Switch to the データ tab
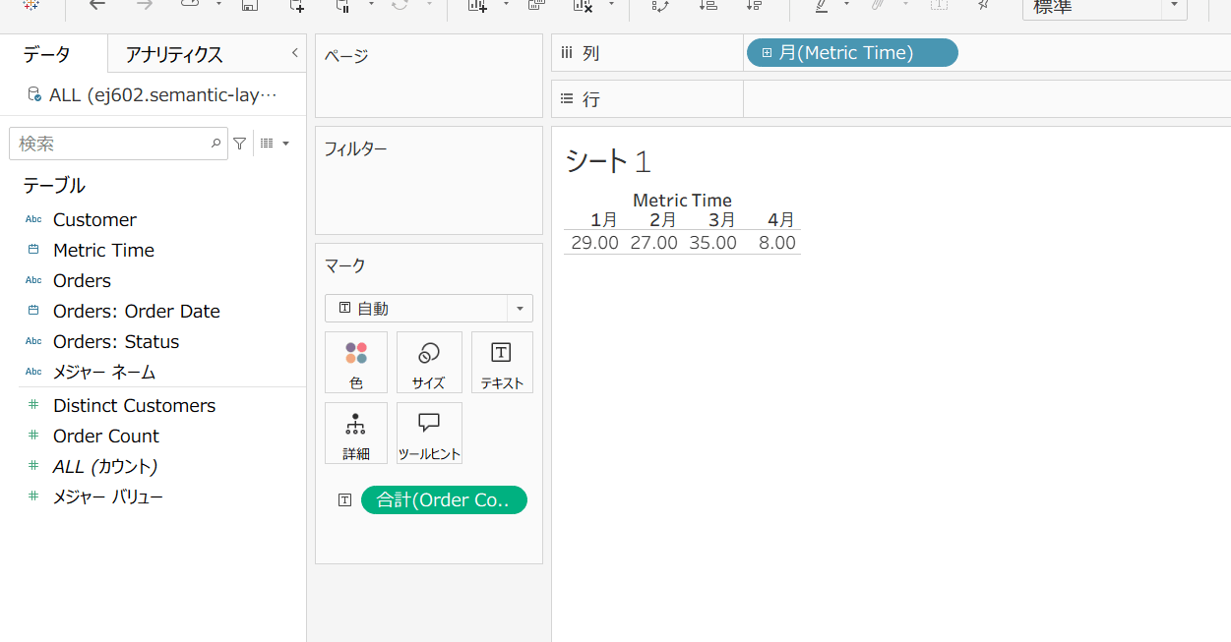Image resolution: width=1231 pixels, height=642 pixels. pyautogui.click(x=47, y=55)
